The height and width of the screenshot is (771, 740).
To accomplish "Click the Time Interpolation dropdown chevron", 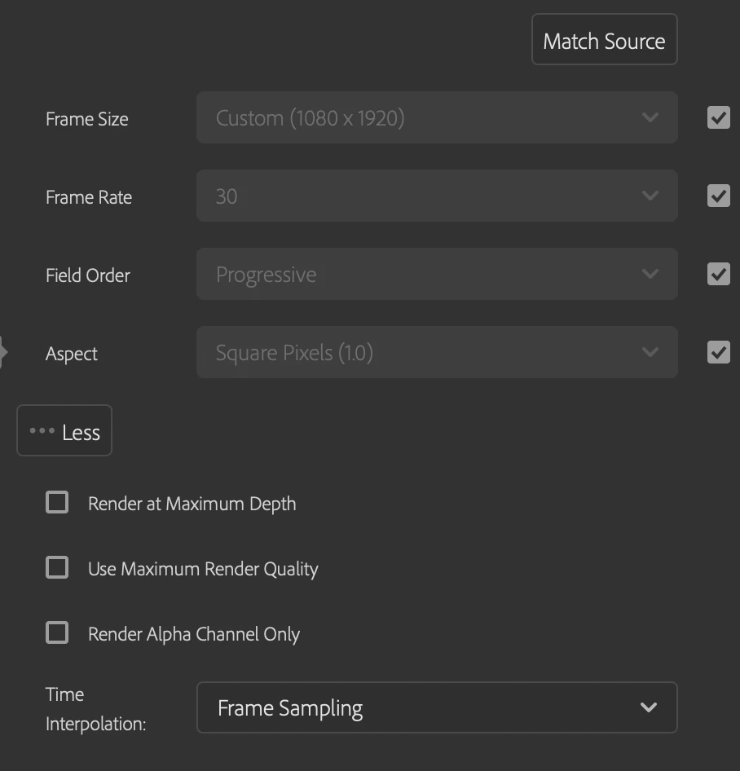I will click(649, 707).
